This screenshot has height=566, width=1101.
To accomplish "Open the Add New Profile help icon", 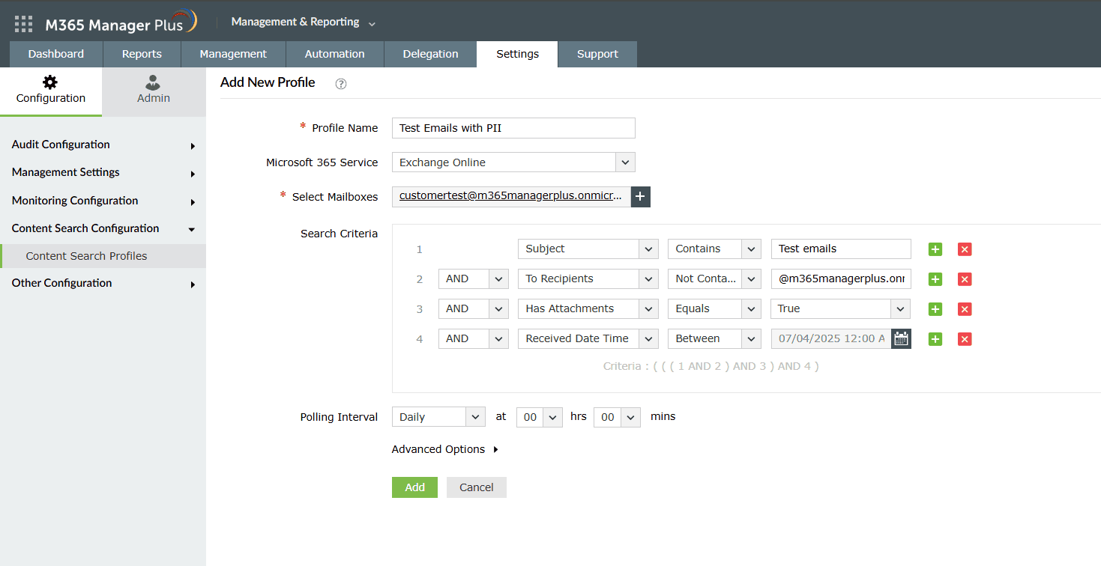I will [341, 84].
